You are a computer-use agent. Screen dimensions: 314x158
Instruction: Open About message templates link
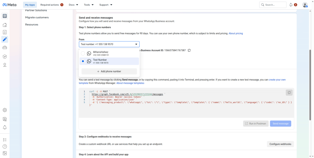tap(130, 83)
